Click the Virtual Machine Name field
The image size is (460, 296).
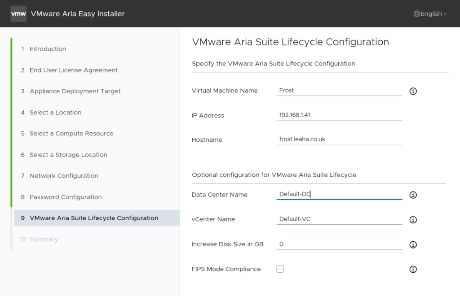coord(339,91)
